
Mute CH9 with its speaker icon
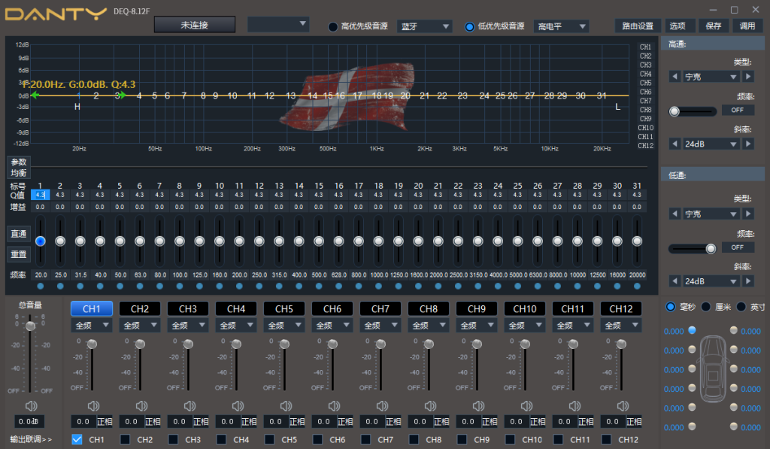(x=478, y=406)
